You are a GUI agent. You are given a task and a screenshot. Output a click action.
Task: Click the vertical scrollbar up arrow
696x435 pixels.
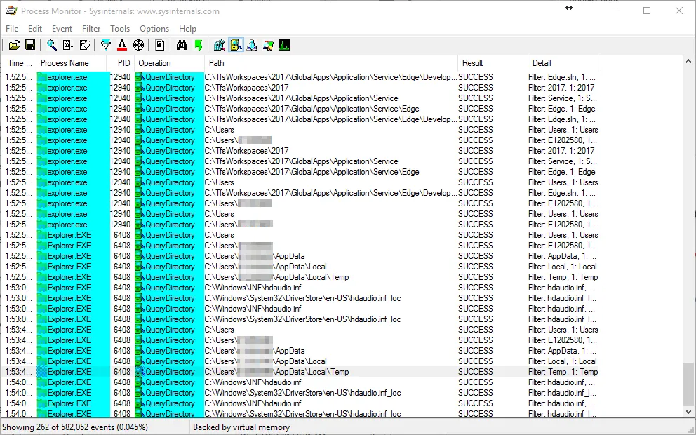pos(688,61)
